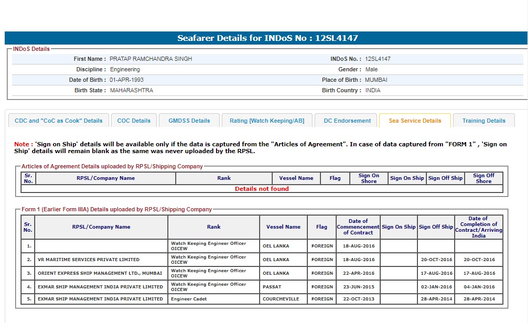Select the Sea Service Details tab
Image resolution: width=528 pixels, height=323 pixels.
click(x=415, y=121)
